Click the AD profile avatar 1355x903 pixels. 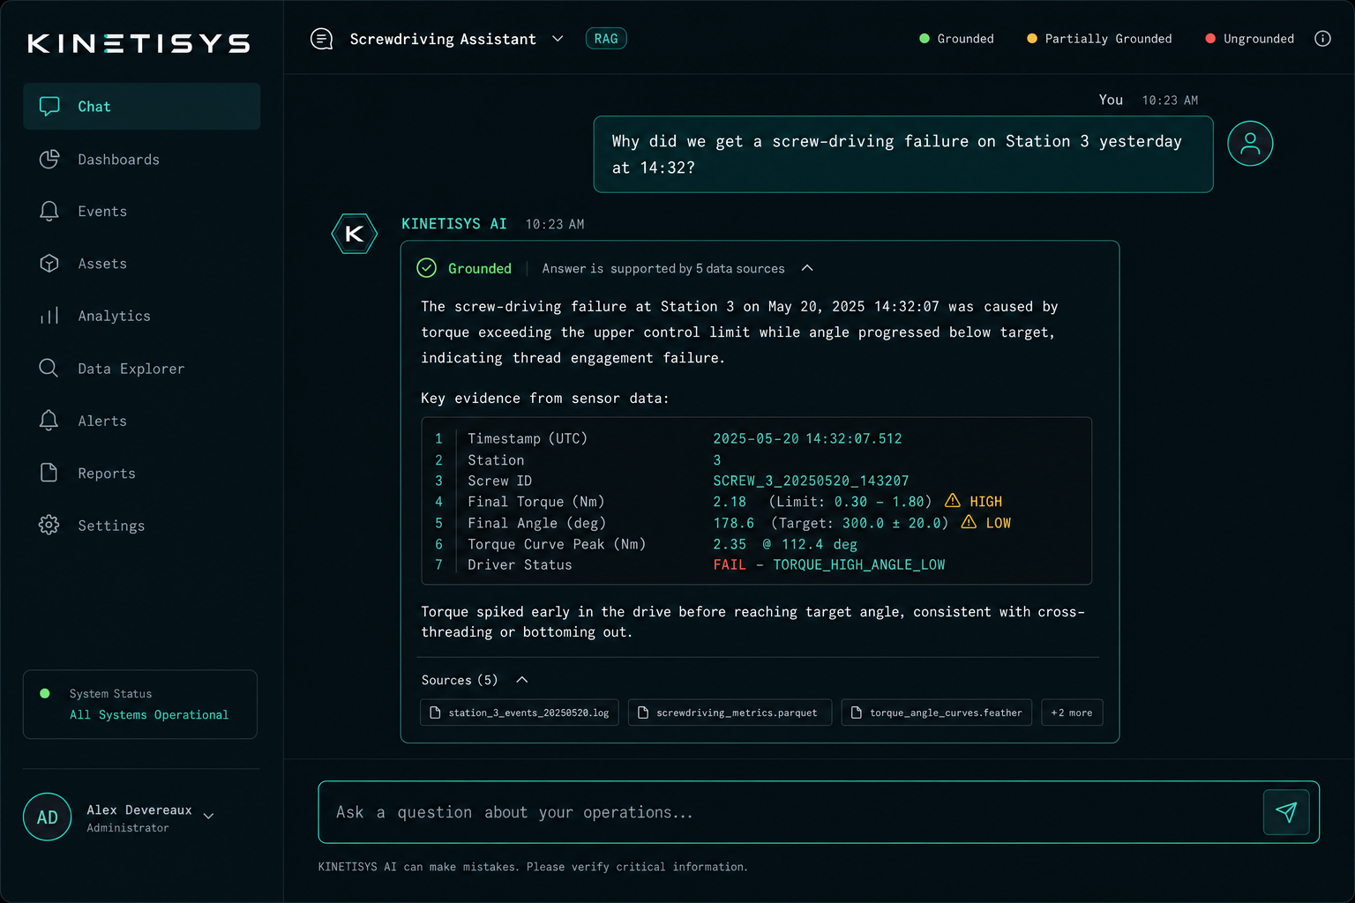48,817
